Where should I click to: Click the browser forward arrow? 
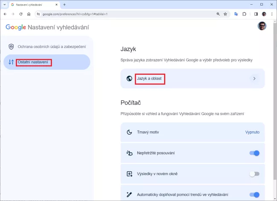point(13,14)
